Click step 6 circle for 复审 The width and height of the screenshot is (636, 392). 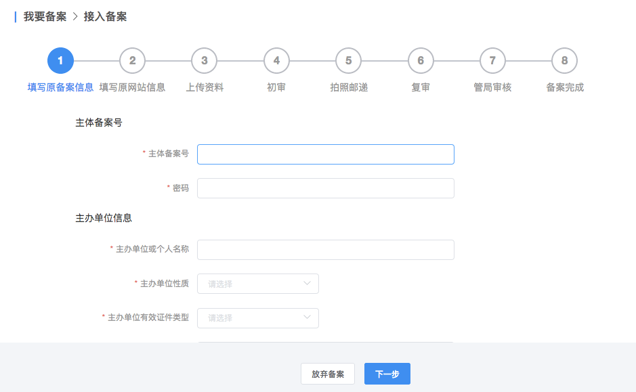[x=421, y=61]
